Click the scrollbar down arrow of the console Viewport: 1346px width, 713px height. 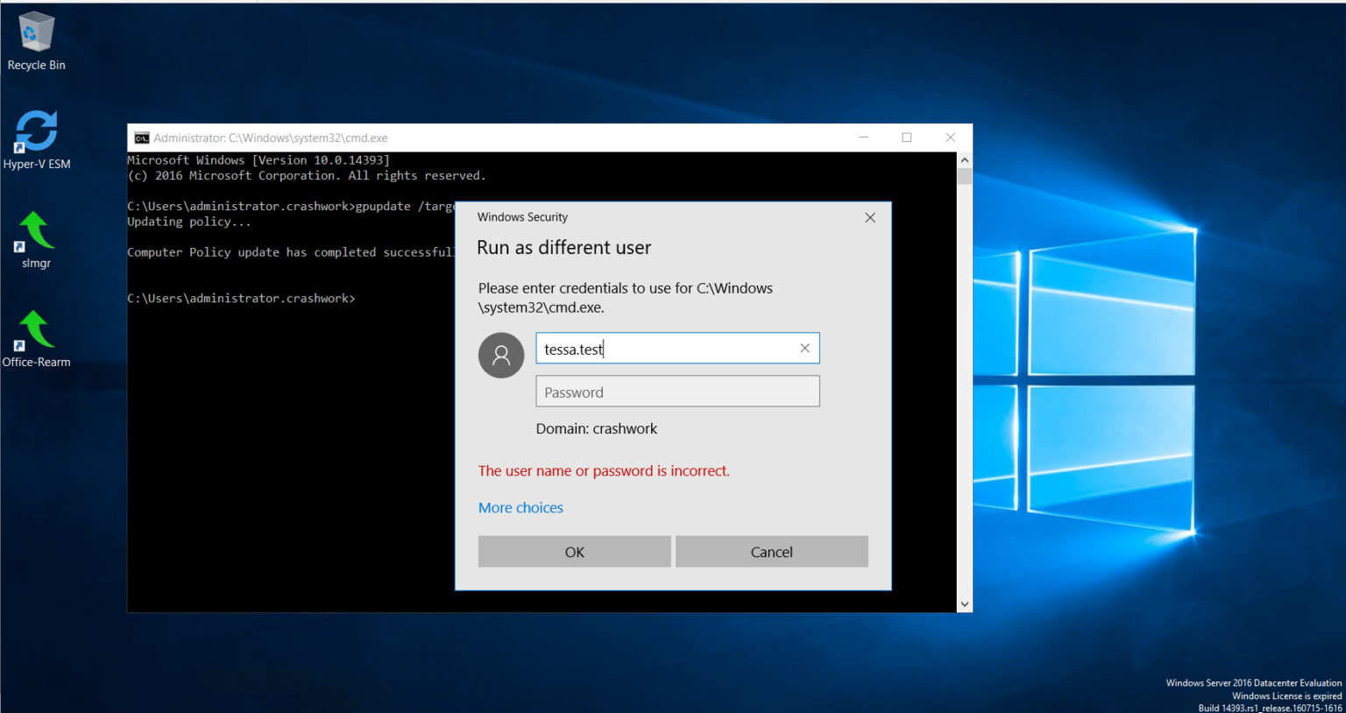coord(964,604)
